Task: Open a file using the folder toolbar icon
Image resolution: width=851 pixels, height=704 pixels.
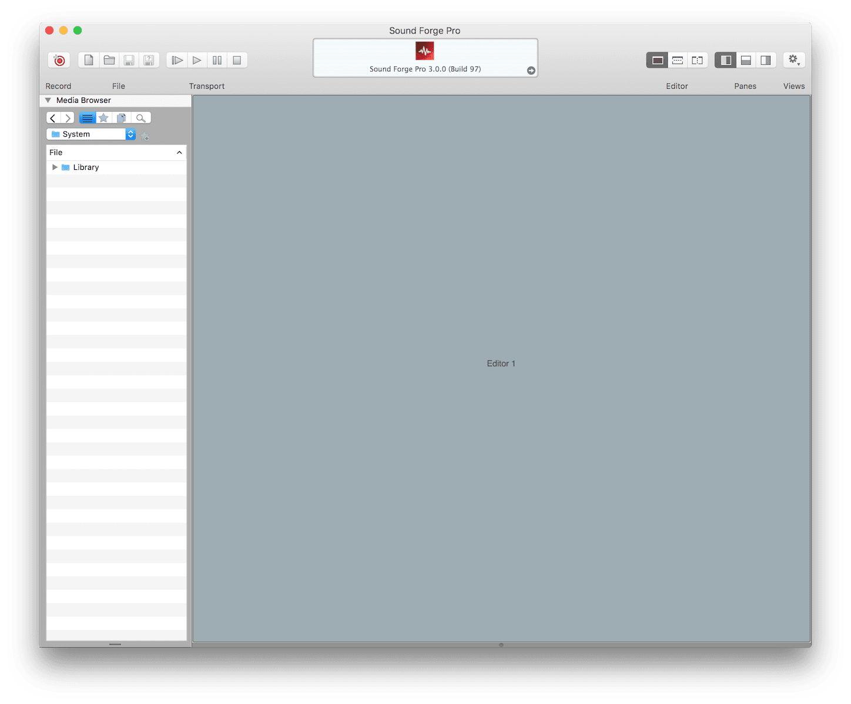Action: (109, 60)
